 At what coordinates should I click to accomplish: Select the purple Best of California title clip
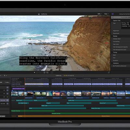coord(19,89)
